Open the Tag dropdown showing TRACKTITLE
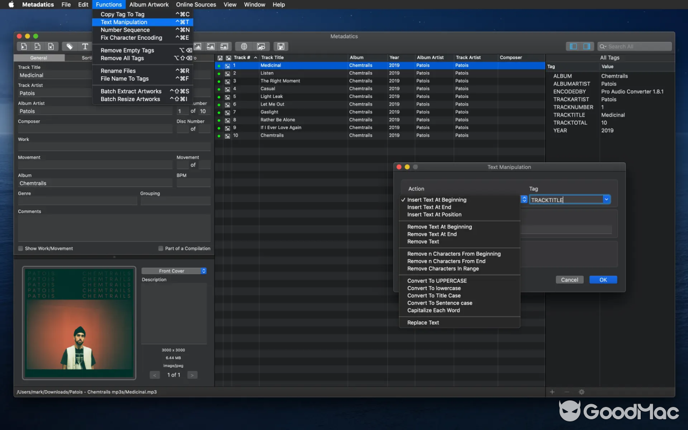This screenshot has height=430, width=688. 606,199
